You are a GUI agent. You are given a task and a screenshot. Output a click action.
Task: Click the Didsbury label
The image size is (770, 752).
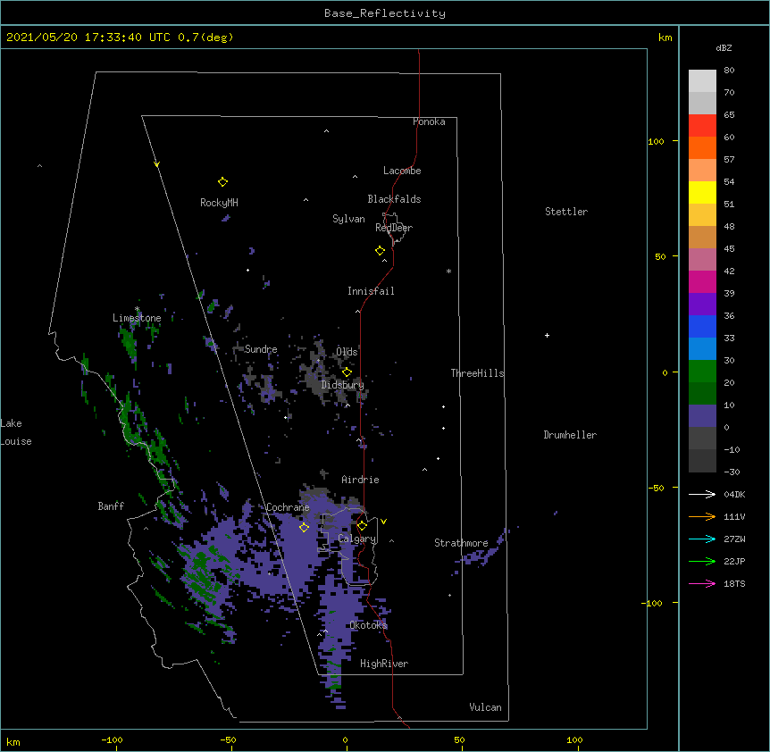point(343,385)
